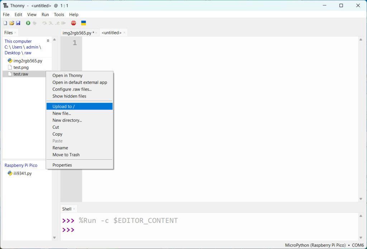Open the Tools menu

(x=59, y=15)
